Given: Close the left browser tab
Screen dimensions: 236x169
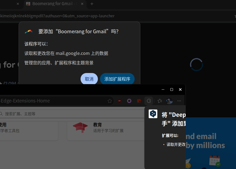Looking at the screenshot, I should pyautogui.click(x=18, y=4).
